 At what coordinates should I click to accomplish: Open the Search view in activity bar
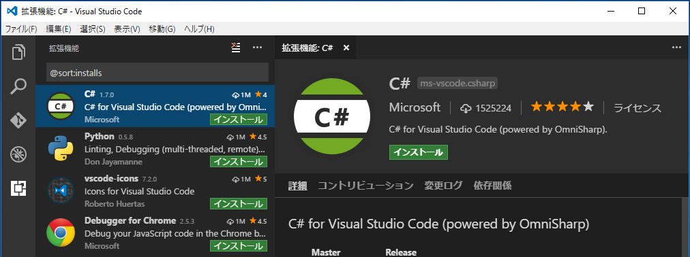pos(18,86)
